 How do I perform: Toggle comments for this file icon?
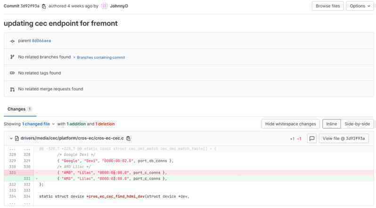point(312,138)
